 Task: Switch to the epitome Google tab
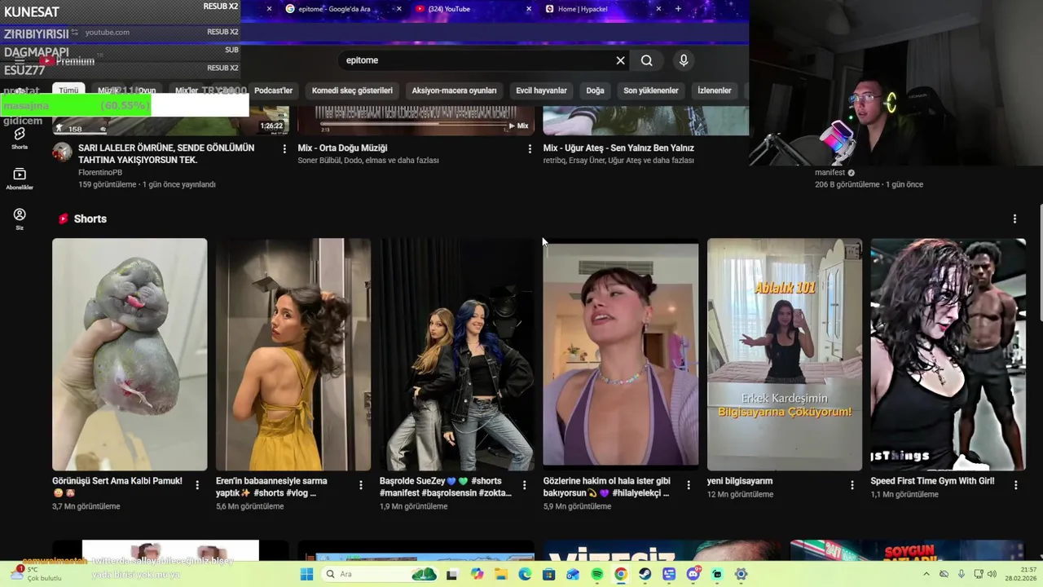click(x=341, y=9)
